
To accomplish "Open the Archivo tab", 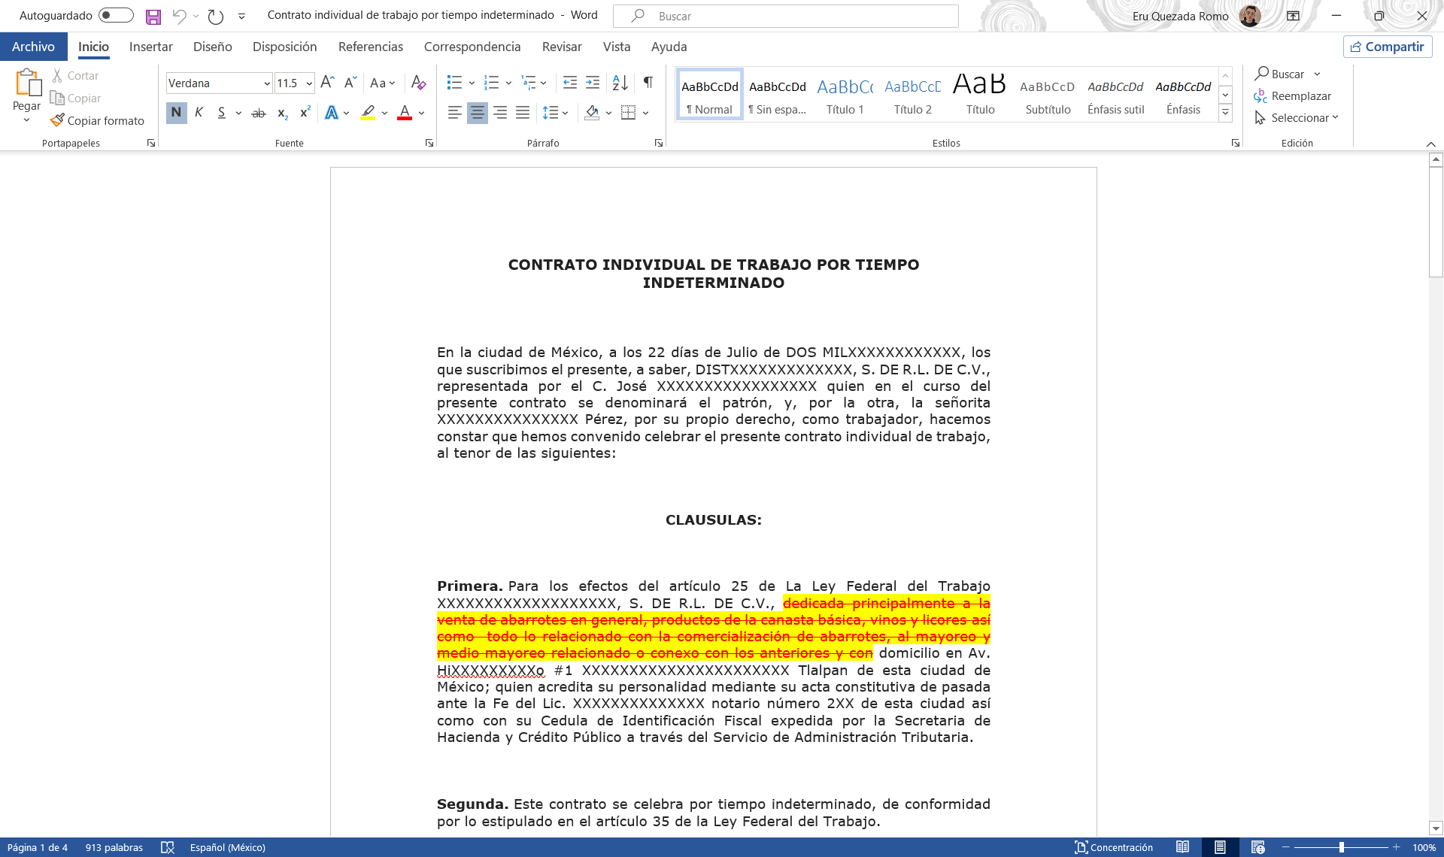I will click(x=33, y=47).
